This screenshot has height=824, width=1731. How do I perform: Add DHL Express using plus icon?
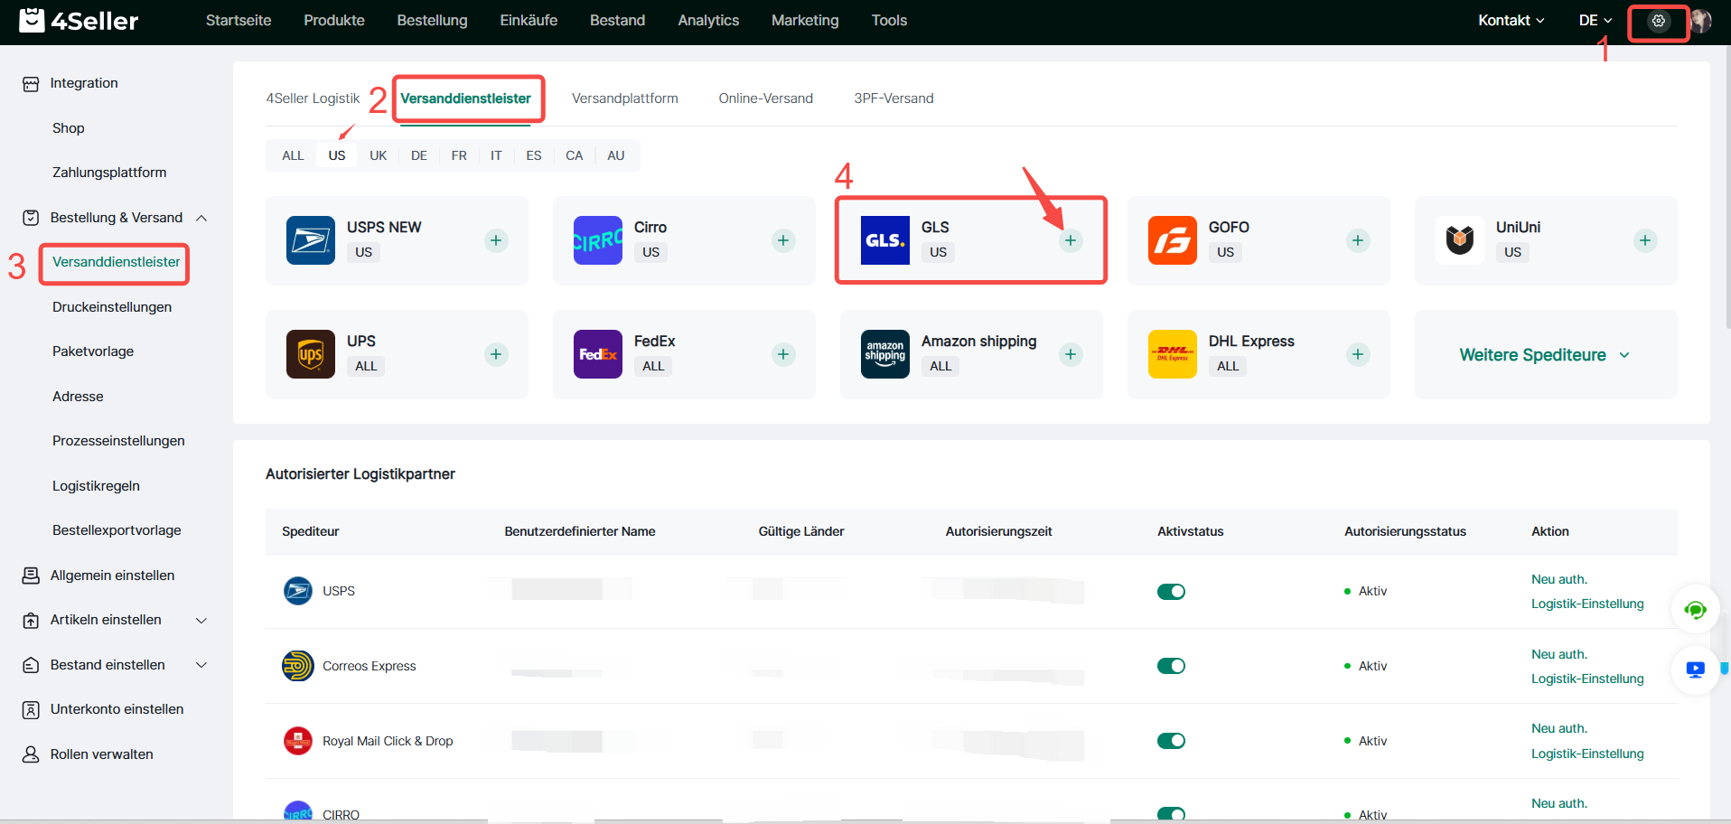1357,354
